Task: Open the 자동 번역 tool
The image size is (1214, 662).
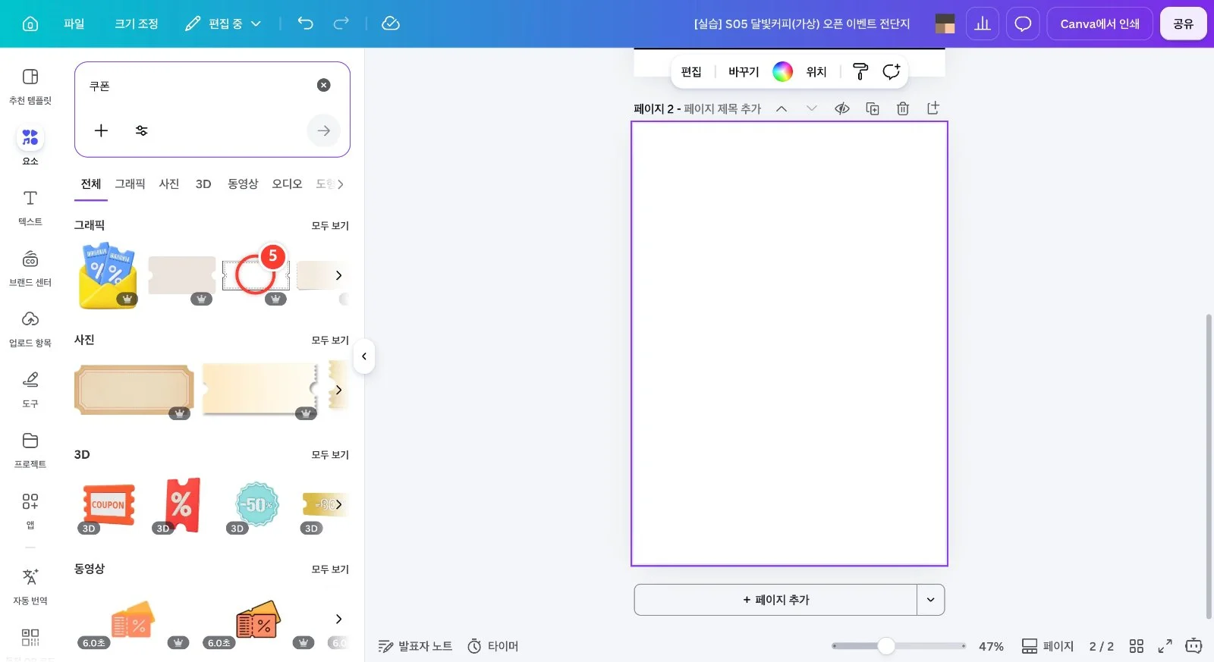Action: pos(30,586)
